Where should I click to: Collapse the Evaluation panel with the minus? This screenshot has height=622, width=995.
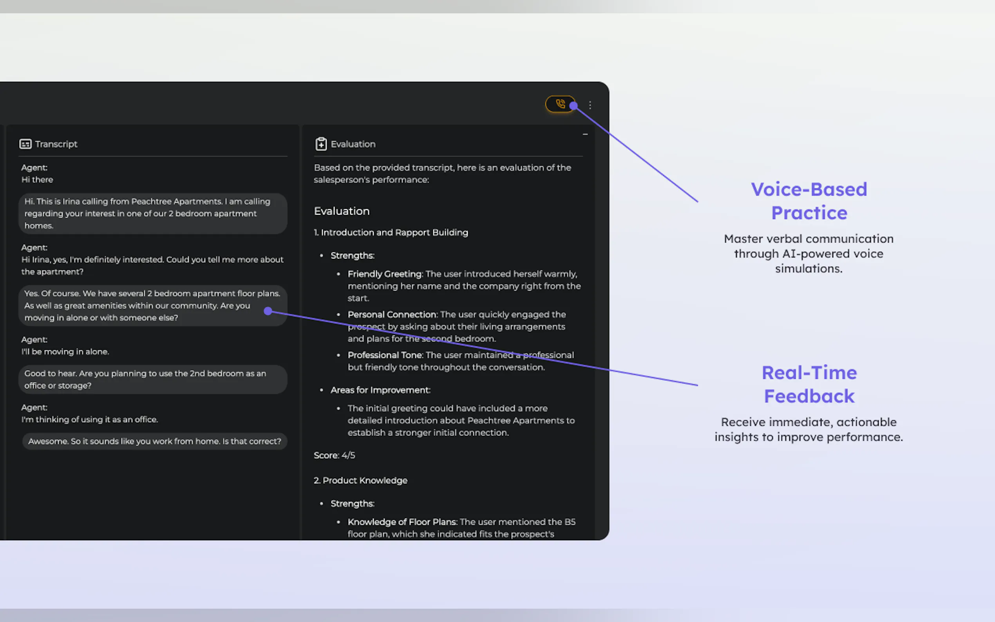coord(585,134)
